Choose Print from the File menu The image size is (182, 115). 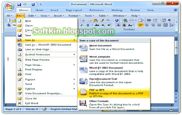click(x=47, y=74)
